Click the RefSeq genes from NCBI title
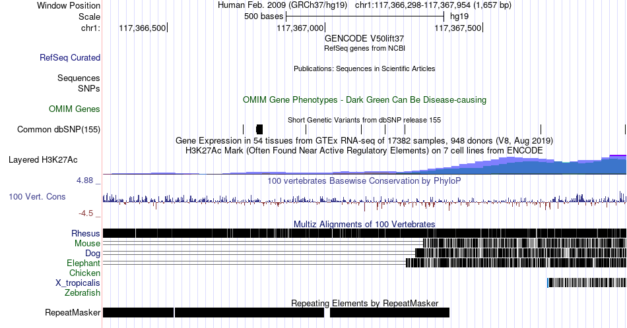The width and height of the screenshot is (627, 328). pos(364,48)
